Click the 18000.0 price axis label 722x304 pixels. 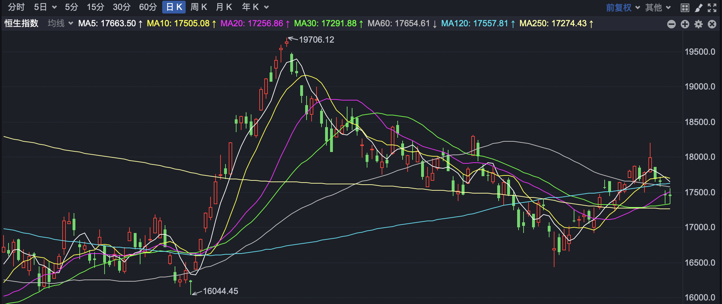coord(700,157)
